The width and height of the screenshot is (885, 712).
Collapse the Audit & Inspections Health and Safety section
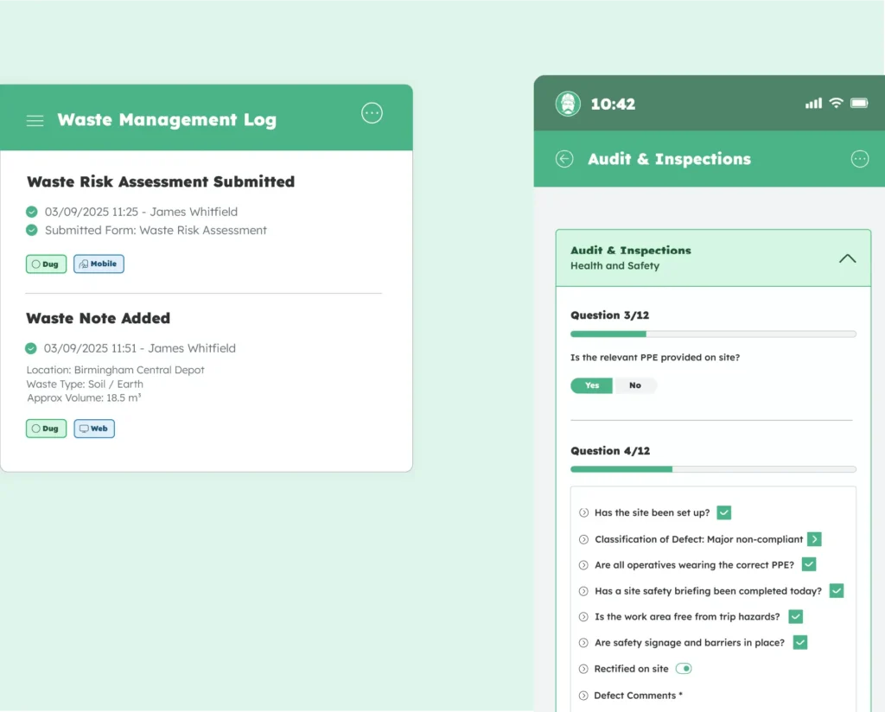(x=847, y=258)
